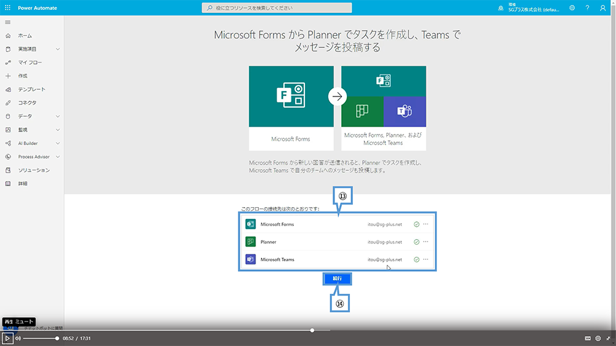Screen dimensions: 616x346
Task: Open the テンプレート page
Action: pyautogui.click(x=31, y=89)
